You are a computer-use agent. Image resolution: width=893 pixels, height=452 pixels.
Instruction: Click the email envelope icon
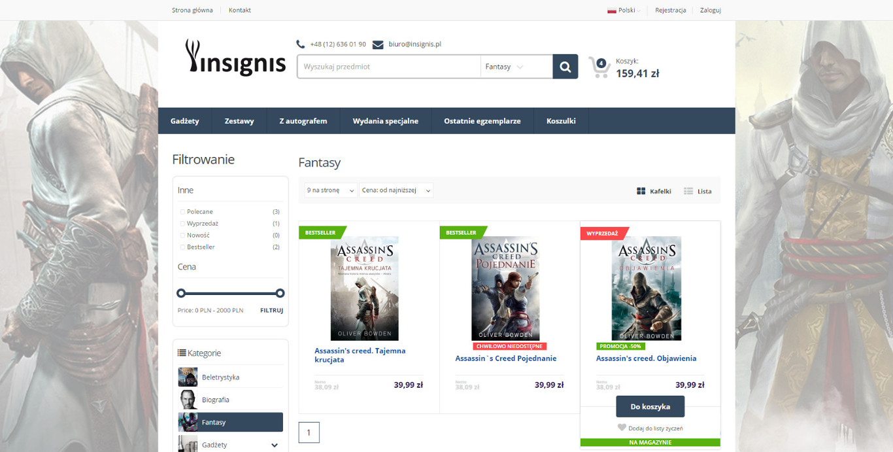click(378, 44)
